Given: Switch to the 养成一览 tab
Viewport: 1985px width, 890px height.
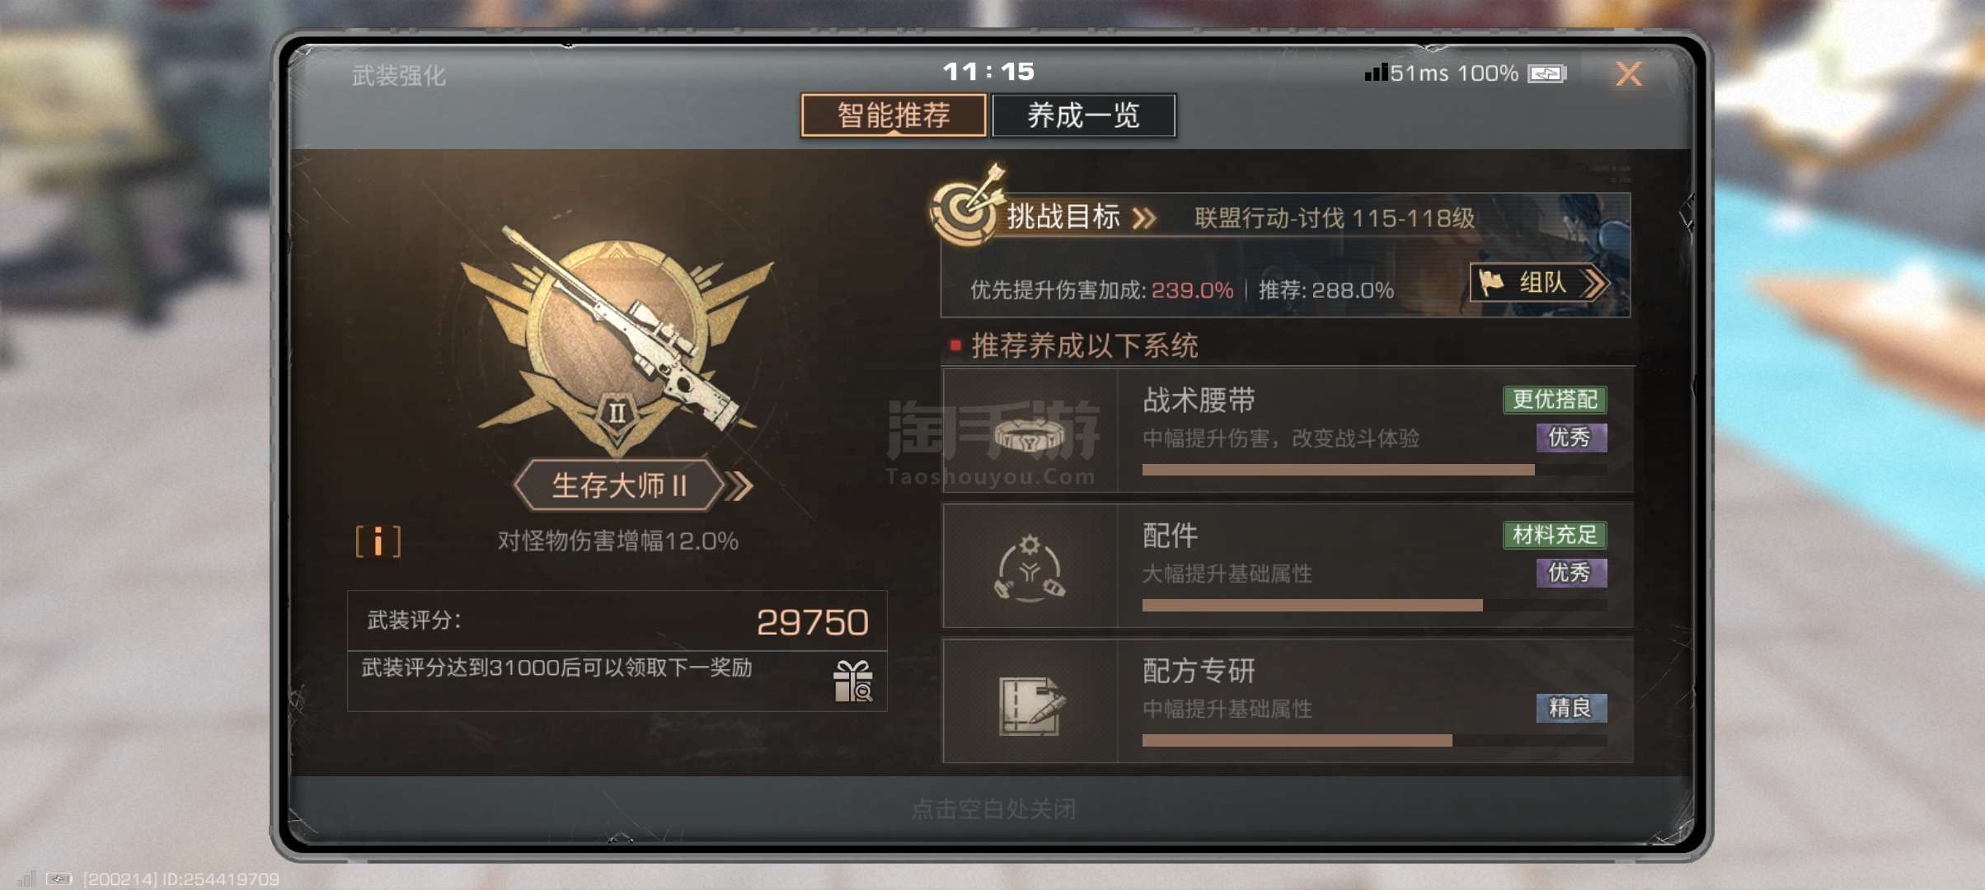Looking at the screenshot, I should [x=1083, y=115].
